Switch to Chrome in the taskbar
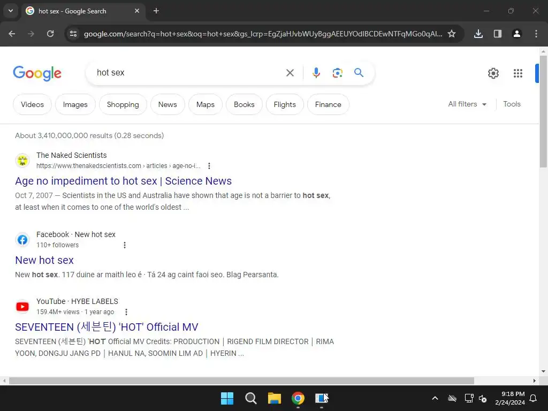 click(x=298, y=398)
